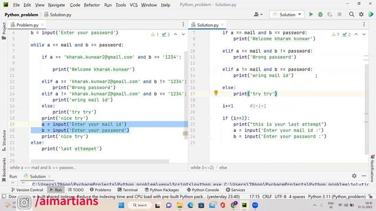Open the File menu
Viewport: 376px width, 211px height.
[x=16, y=5]
